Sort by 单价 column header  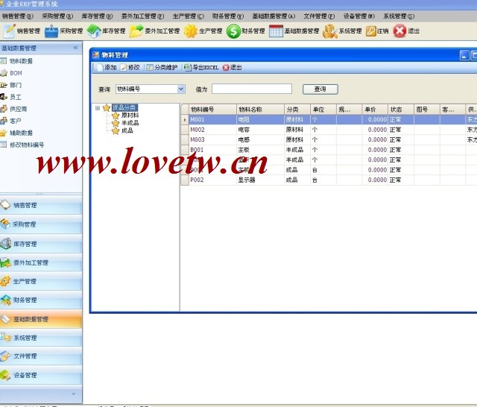coord(375,109)
